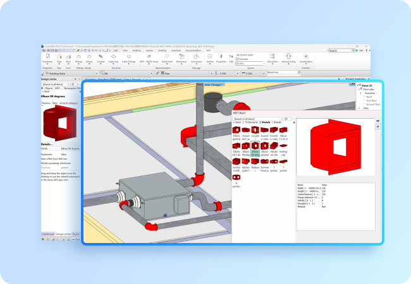Click the Pipe tool icon in ribbon

click(59, 57)
